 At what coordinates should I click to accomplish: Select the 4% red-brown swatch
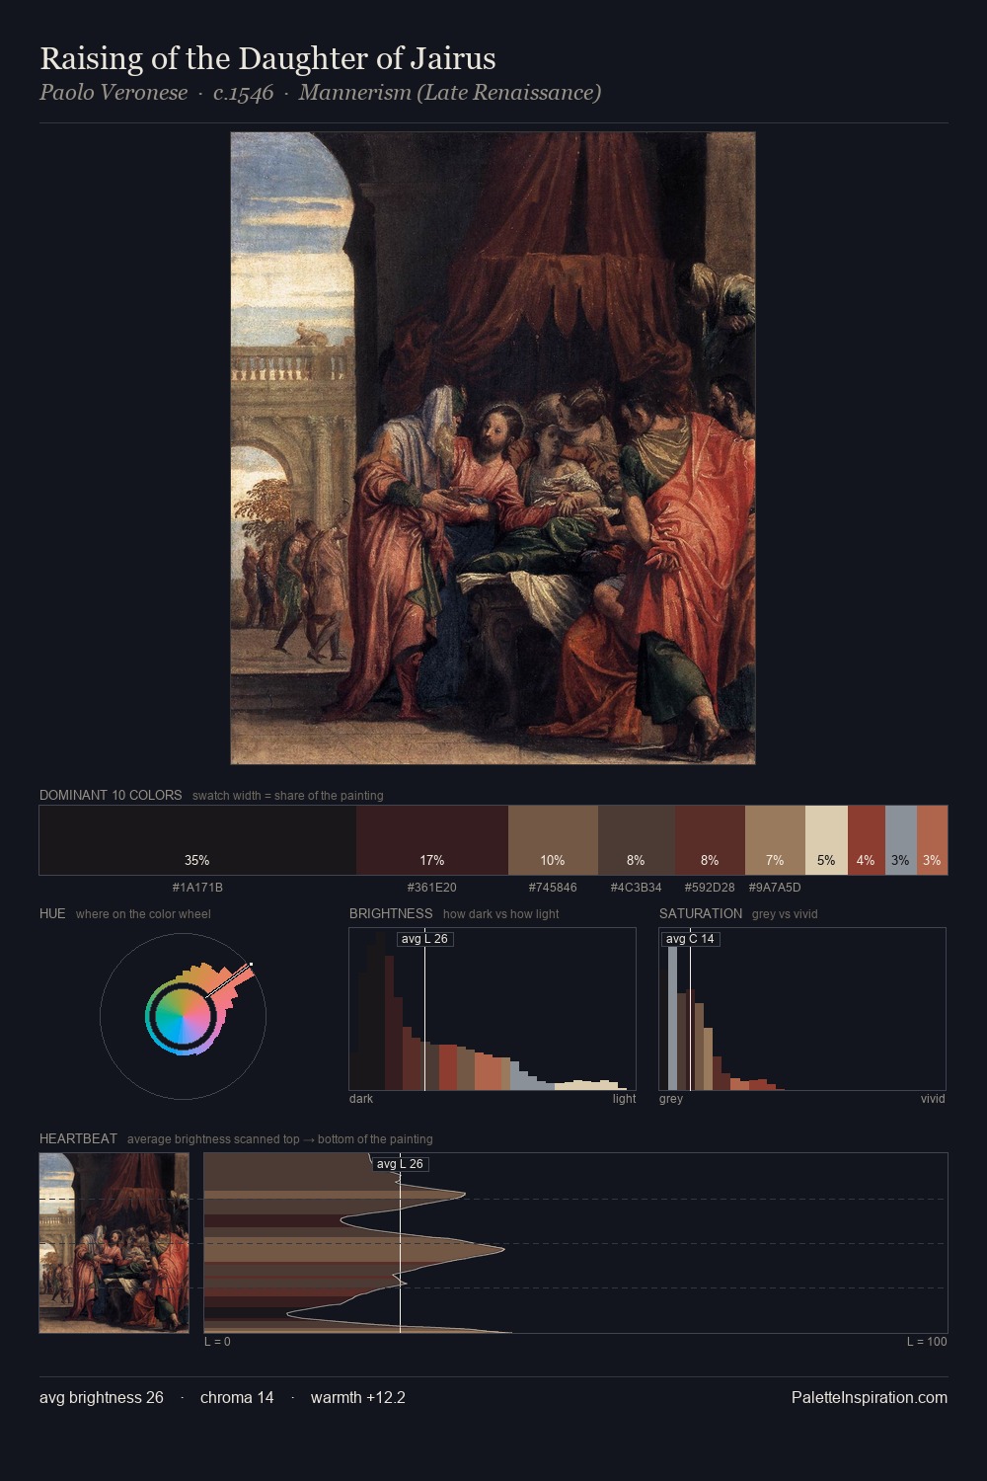click(x=867, y=840)
